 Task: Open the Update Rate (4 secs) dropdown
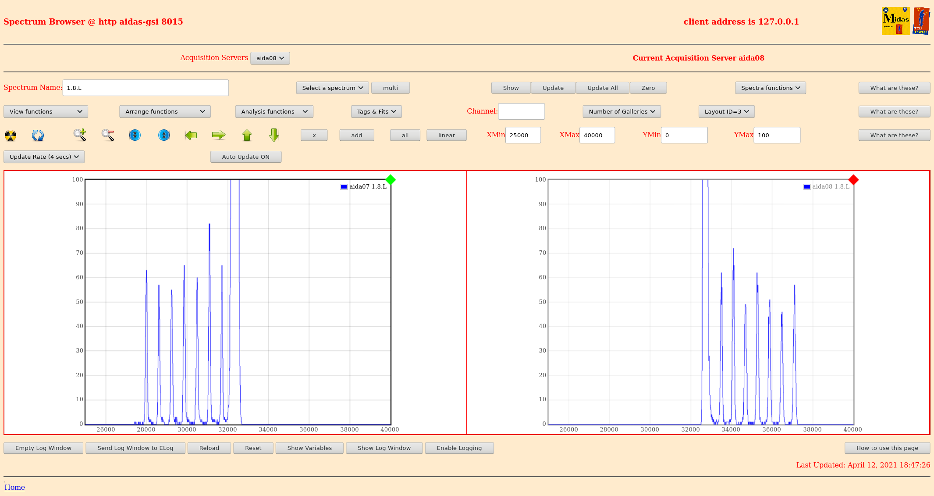click(44, 157)
